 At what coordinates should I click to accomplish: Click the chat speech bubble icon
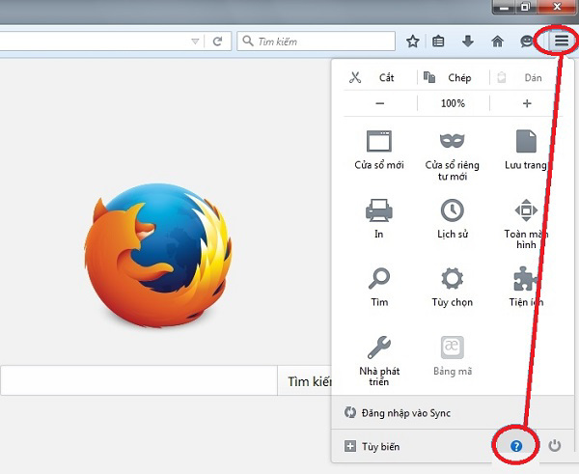[x=526, y=42]
